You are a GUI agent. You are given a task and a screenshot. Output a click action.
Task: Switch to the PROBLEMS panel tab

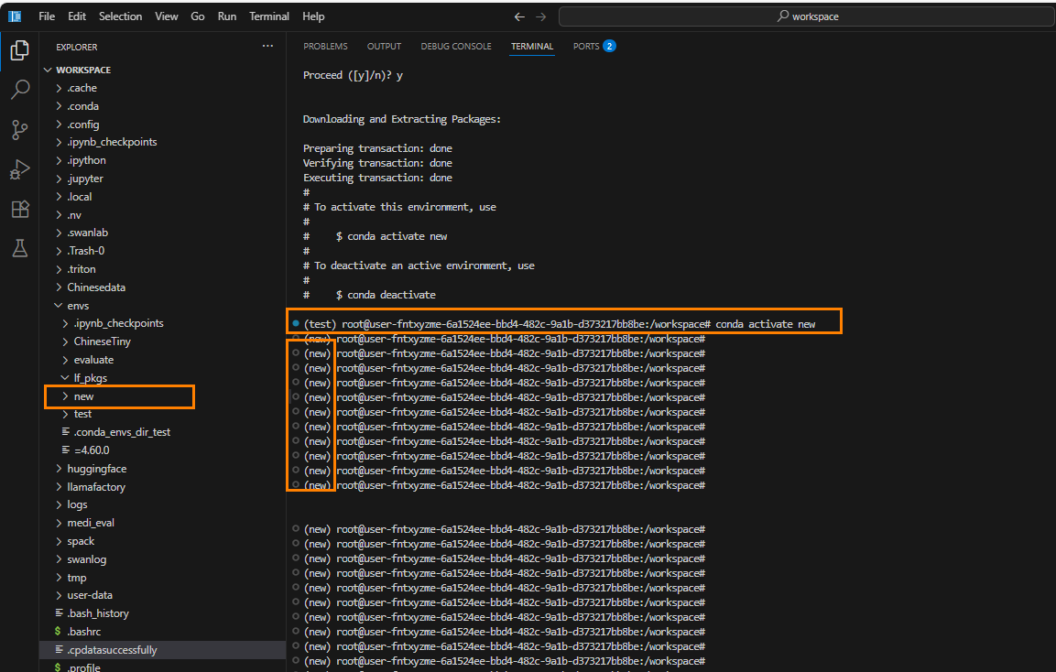point(325,47)
